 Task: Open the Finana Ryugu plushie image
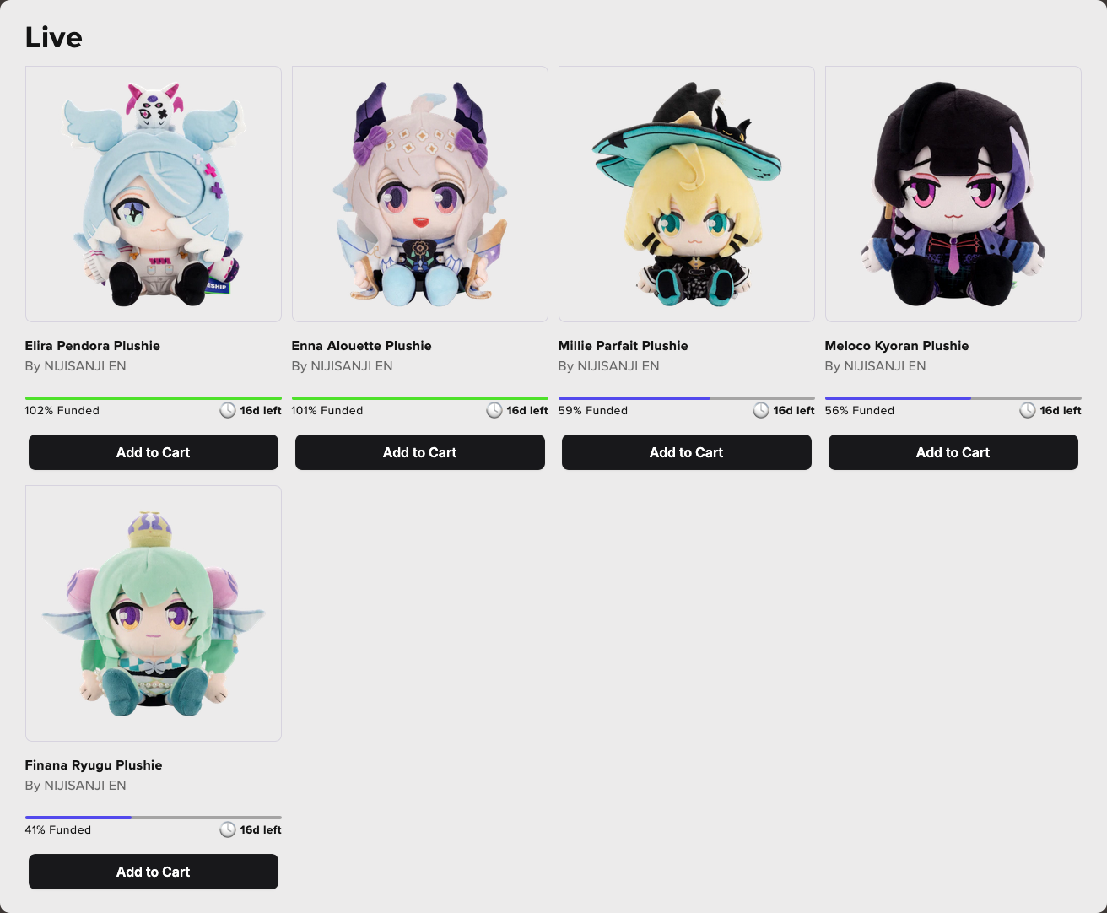click(154, 613)
